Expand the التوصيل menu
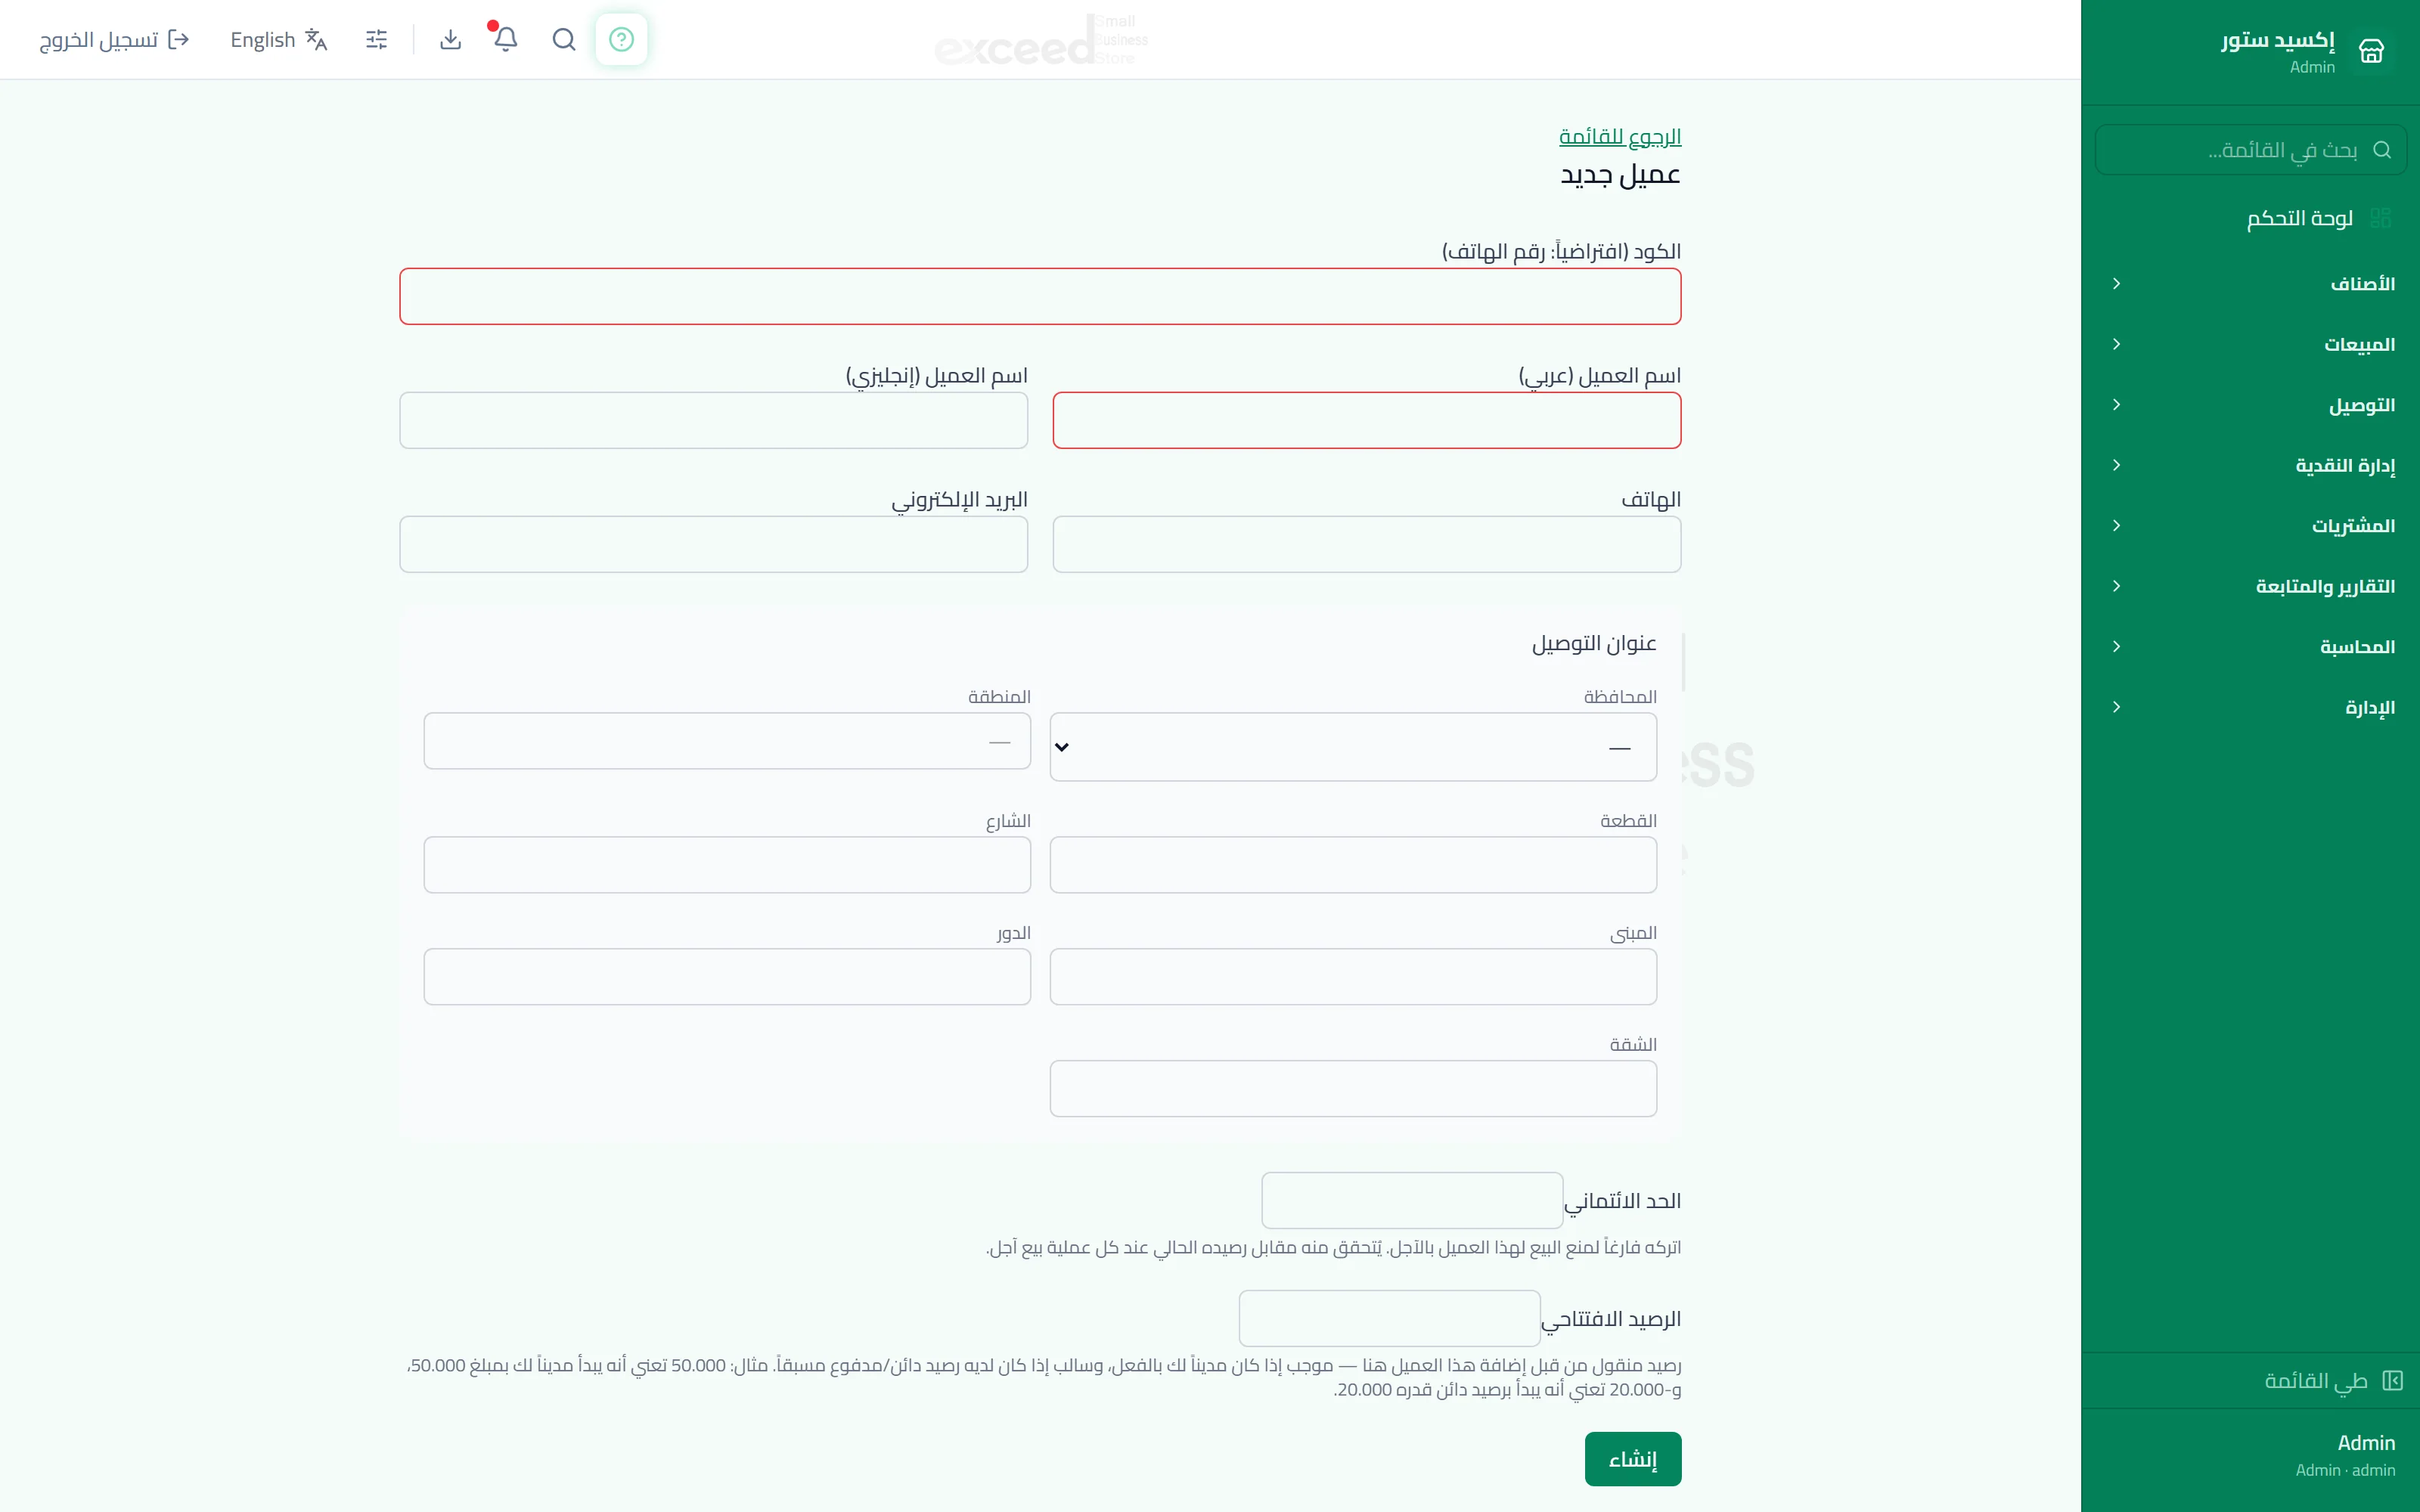Screen dimensions: 2420x1512 2250,405
